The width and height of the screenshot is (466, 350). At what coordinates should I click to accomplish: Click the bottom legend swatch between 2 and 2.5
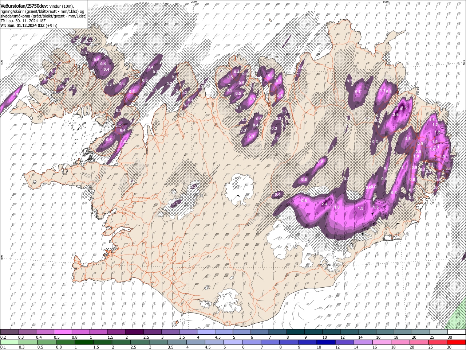[x=121, y=342]
